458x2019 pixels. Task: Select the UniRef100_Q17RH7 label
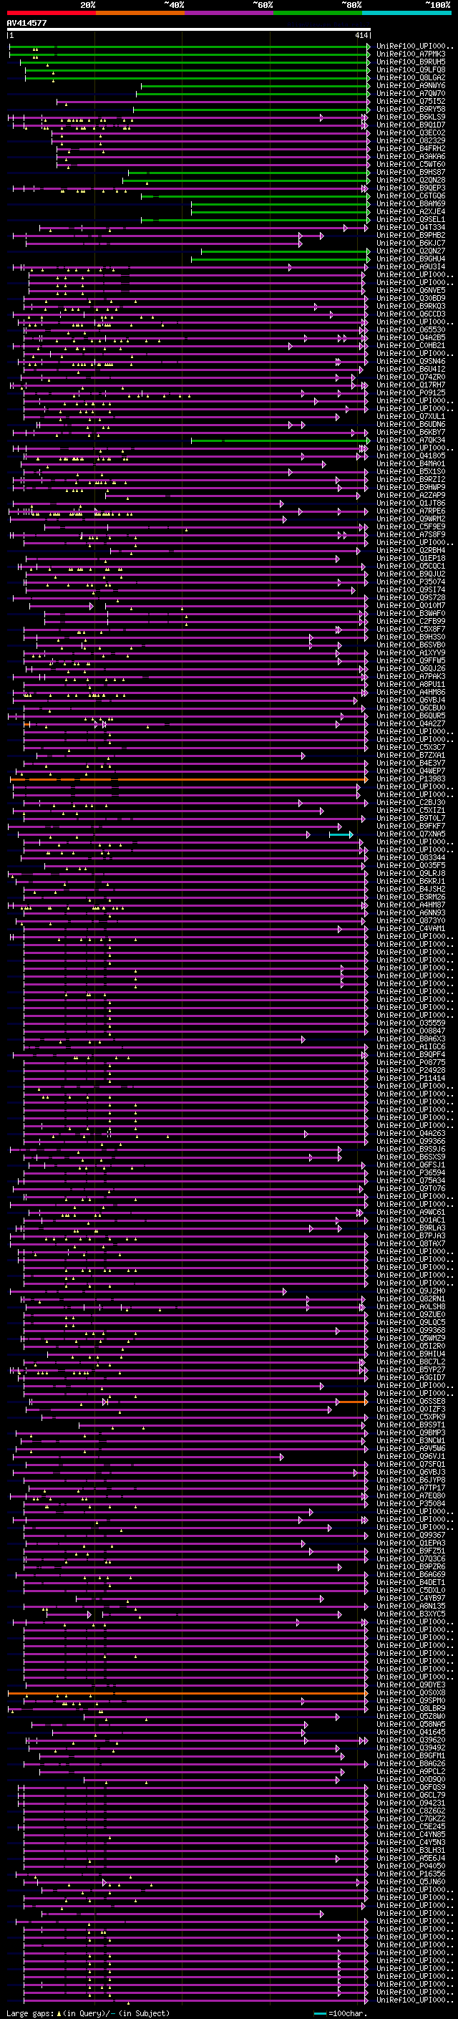tap(411, 385)
